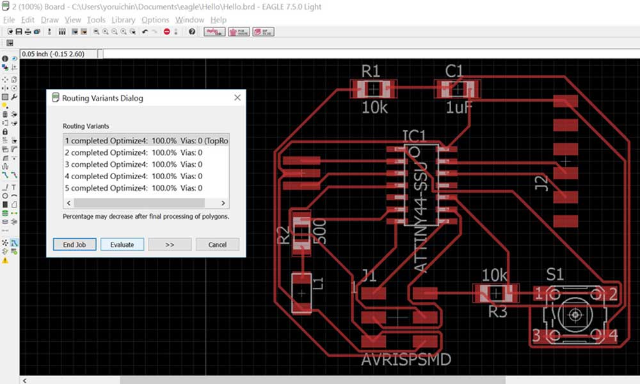
Task: Click the canvas left scroll arrow
Action: [24, 380]
